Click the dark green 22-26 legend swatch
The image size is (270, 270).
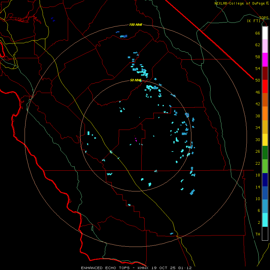coord(265,153)
